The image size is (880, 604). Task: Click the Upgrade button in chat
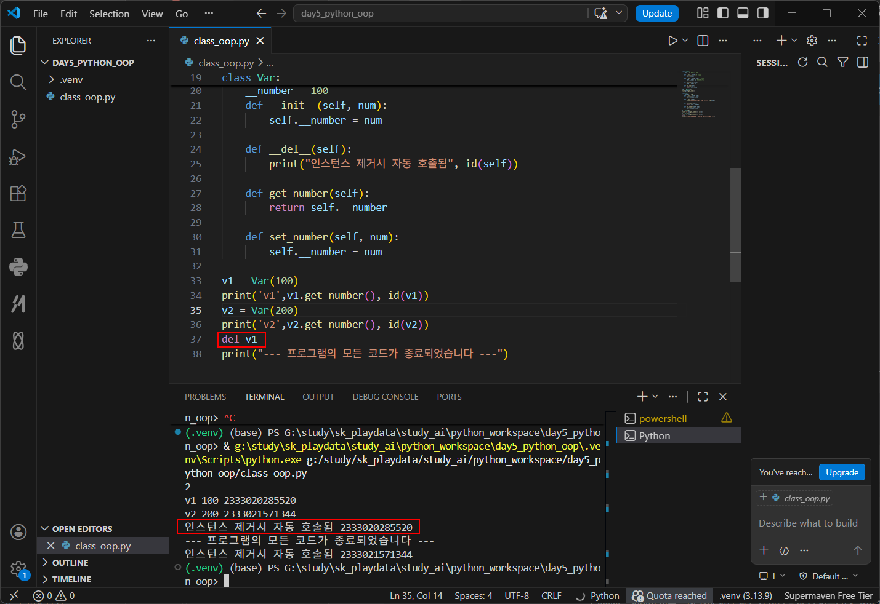point(842,472)
